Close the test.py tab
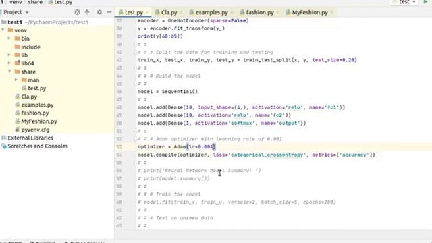The image size is (432, 243). (147, 12)
